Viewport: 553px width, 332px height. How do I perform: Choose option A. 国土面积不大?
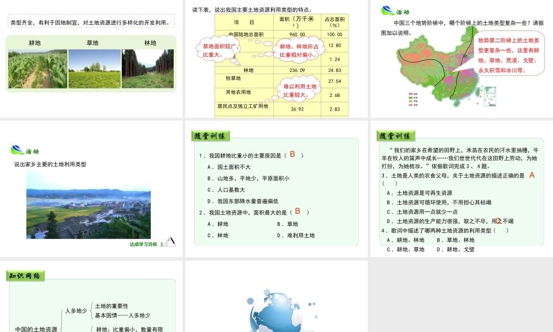(229, 167)
